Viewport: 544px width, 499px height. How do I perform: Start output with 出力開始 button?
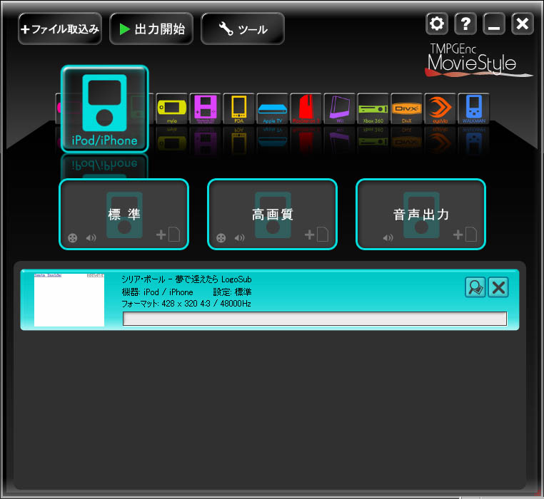coord(151,29)
